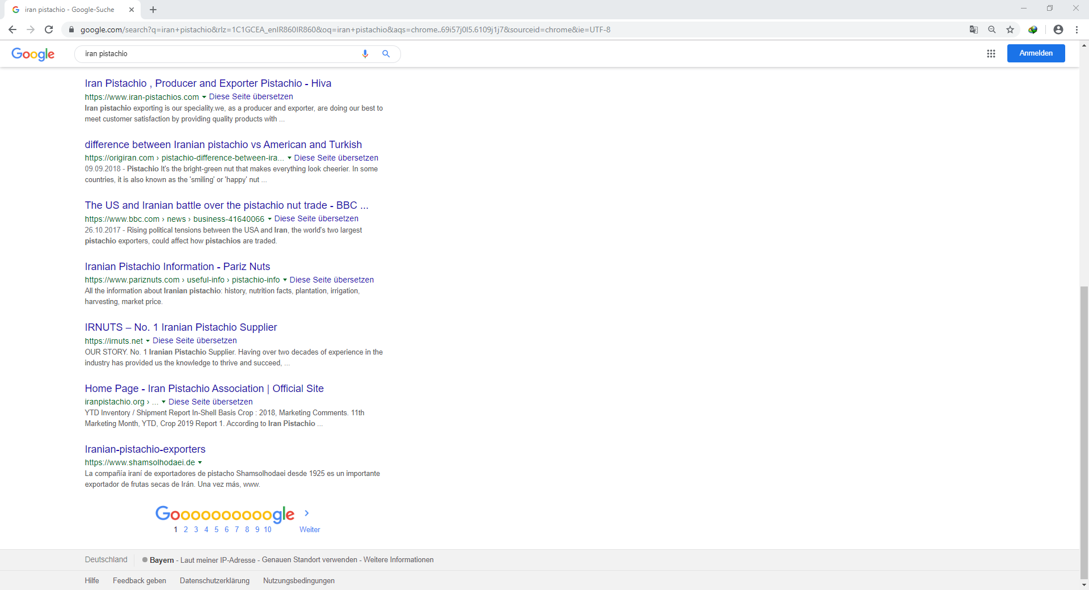1089x590 pixels.
Task: Go to results page 9
Action: pos(257,529)
